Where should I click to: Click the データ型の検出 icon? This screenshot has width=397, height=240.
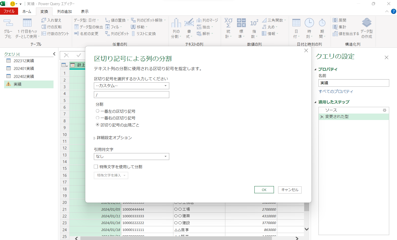point(77,27)
